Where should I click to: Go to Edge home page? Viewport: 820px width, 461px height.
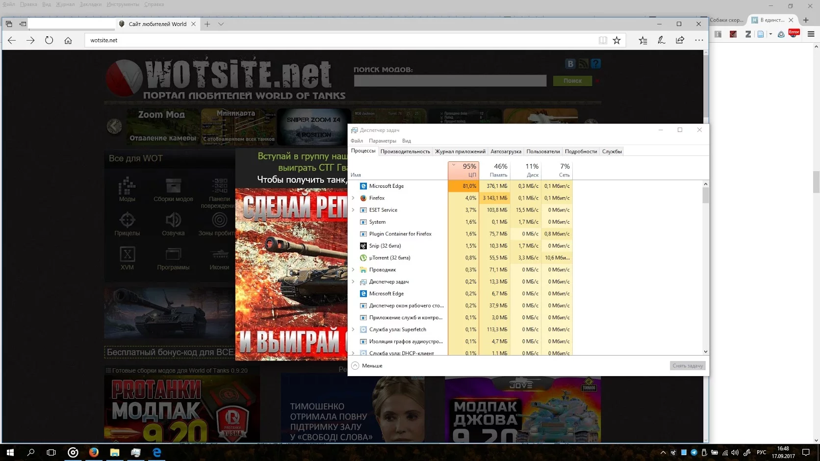(x=68, y=40)
